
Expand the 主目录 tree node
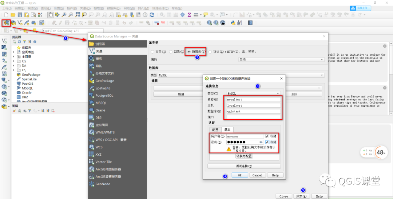pyautogui.click(x=13, y=57)
